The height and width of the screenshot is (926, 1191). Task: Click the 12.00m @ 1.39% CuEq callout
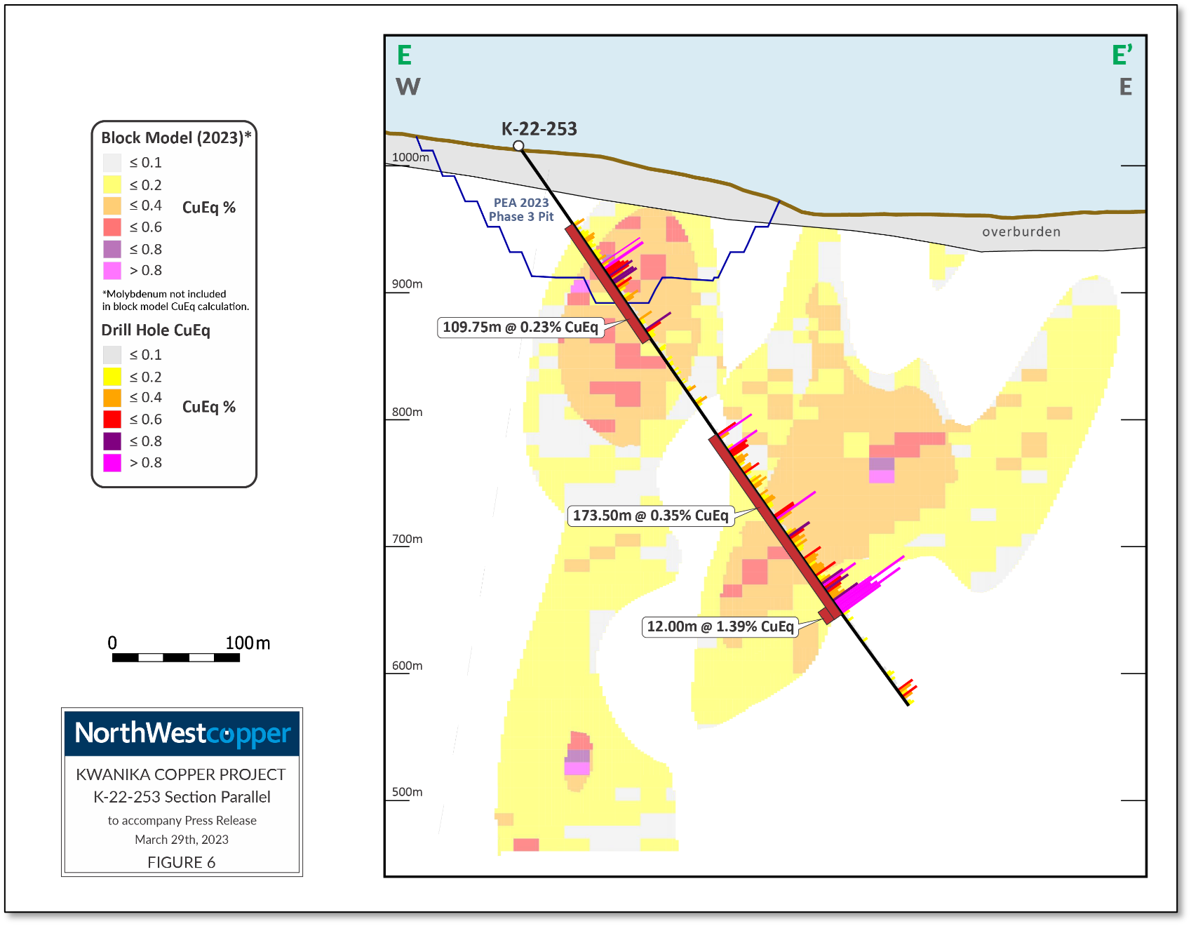720,626
